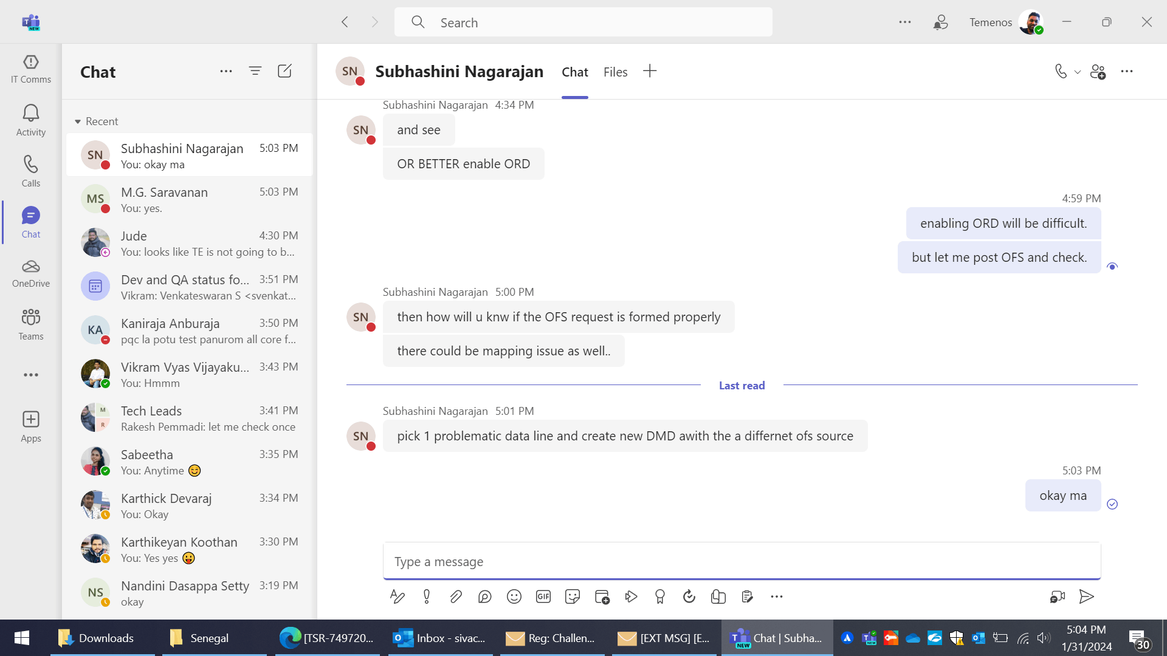Add a tab with plus button
This screenshot has width=1167, height=656.
tap(650, 71)
